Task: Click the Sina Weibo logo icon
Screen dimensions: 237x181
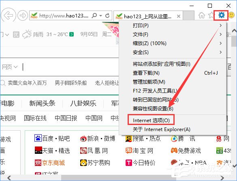Action: [83, 138]
